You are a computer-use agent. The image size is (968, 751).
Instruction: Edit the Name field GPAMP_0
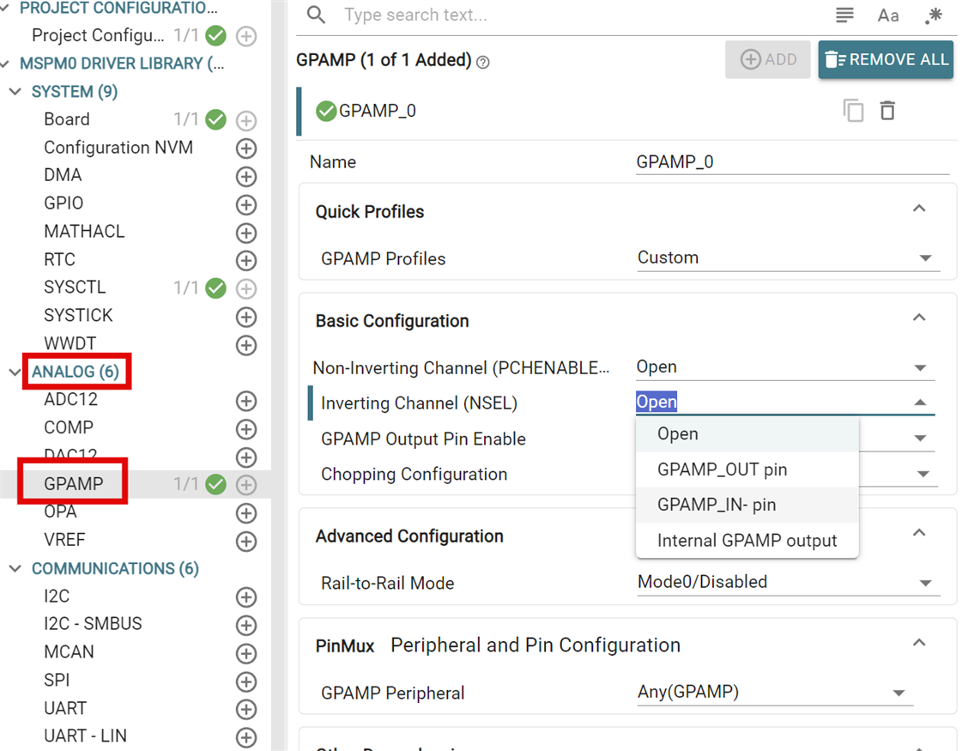point(793,162)
